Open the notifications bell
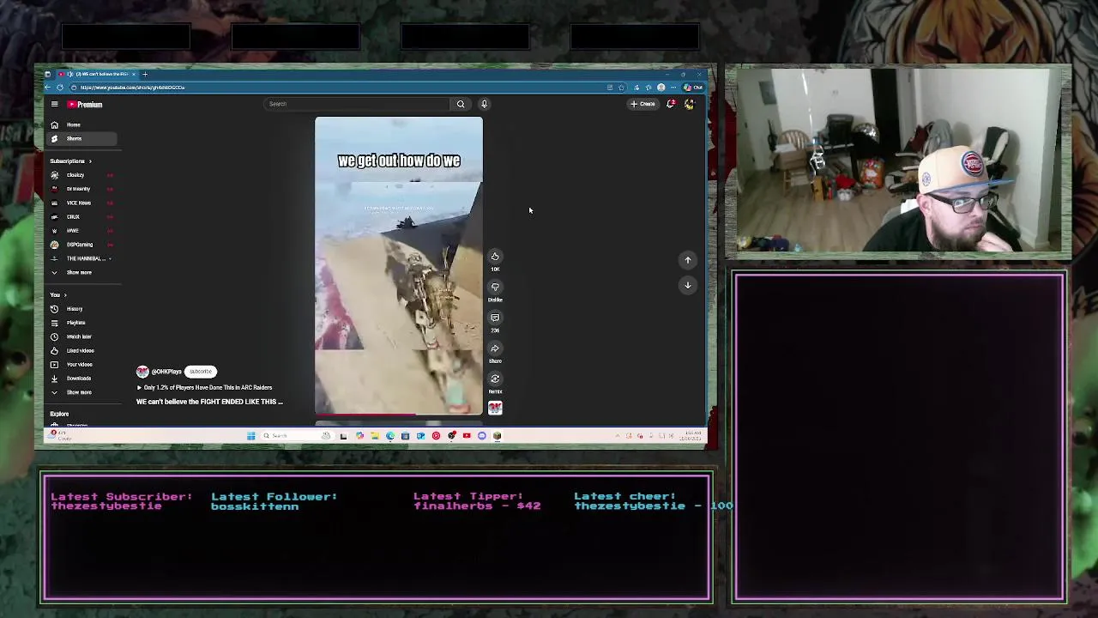The image size is (1098, 618). tap(671, 104)
